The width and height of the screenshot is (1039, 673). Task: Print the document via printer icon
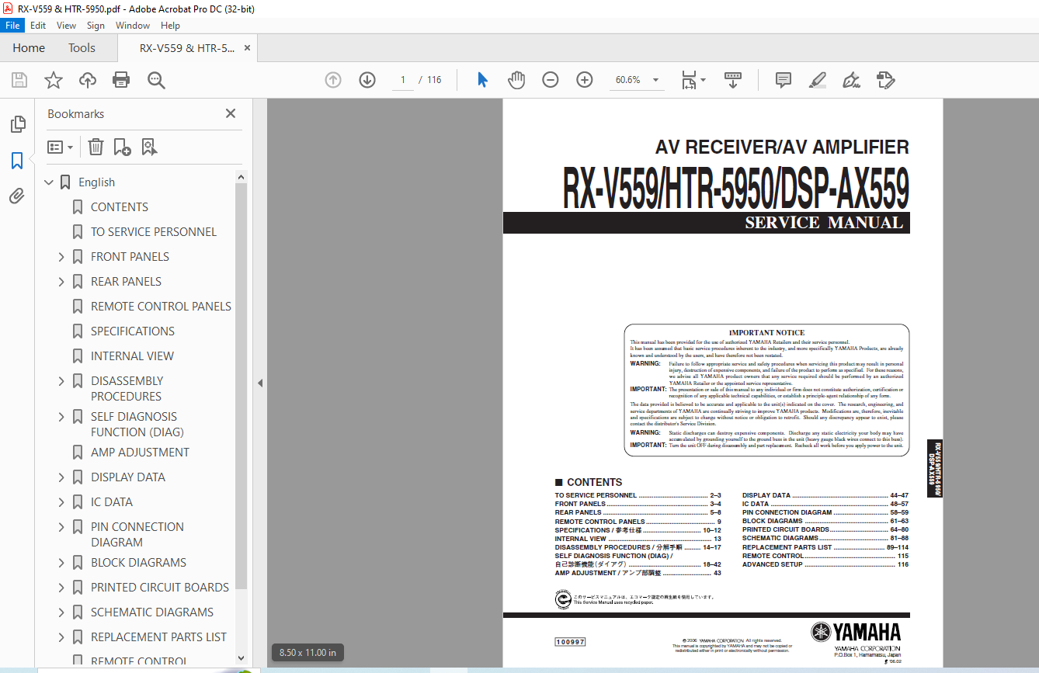click(121, 80)
